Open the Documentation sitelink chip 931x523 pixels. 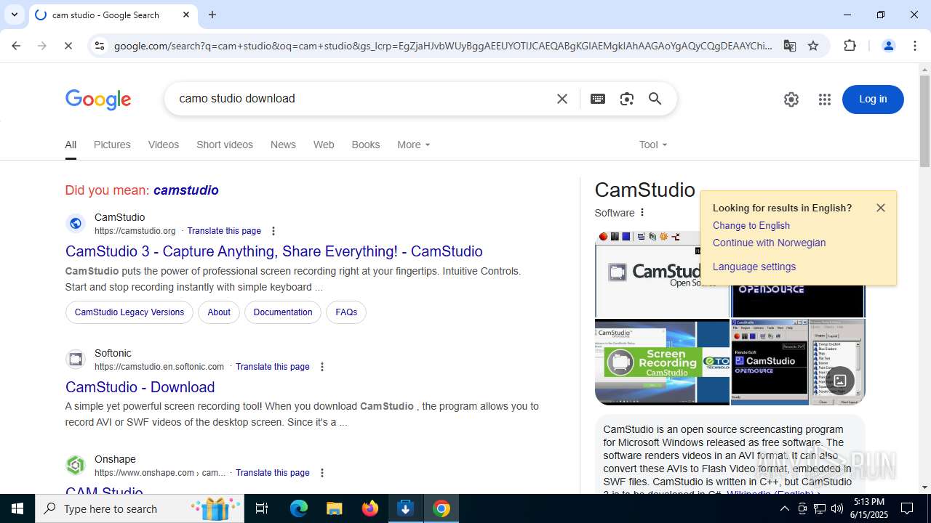pos(283,312)
